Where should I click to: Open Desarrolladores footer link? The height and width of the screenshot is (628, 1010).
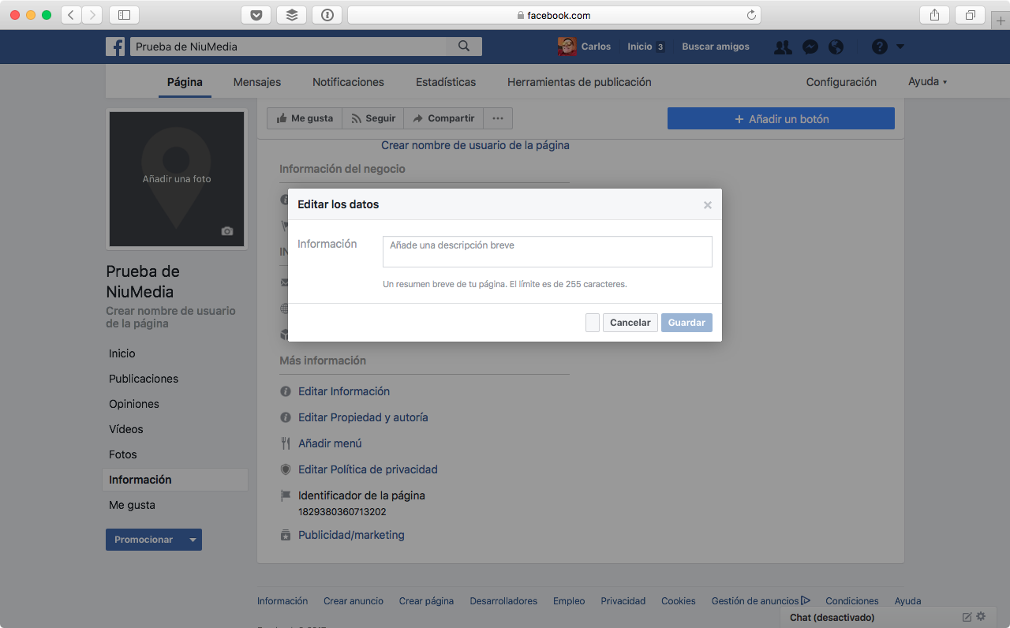coord(503,601)
